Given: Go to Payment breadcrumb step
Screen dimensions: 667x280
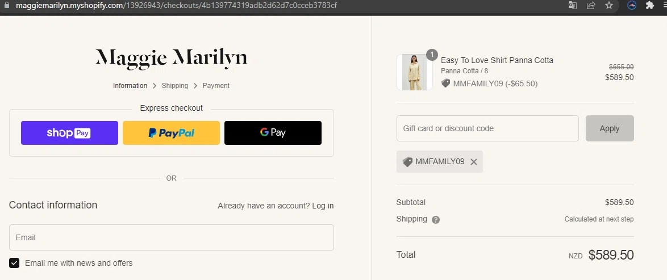Looking at the screenshot, I should [216, 86].
